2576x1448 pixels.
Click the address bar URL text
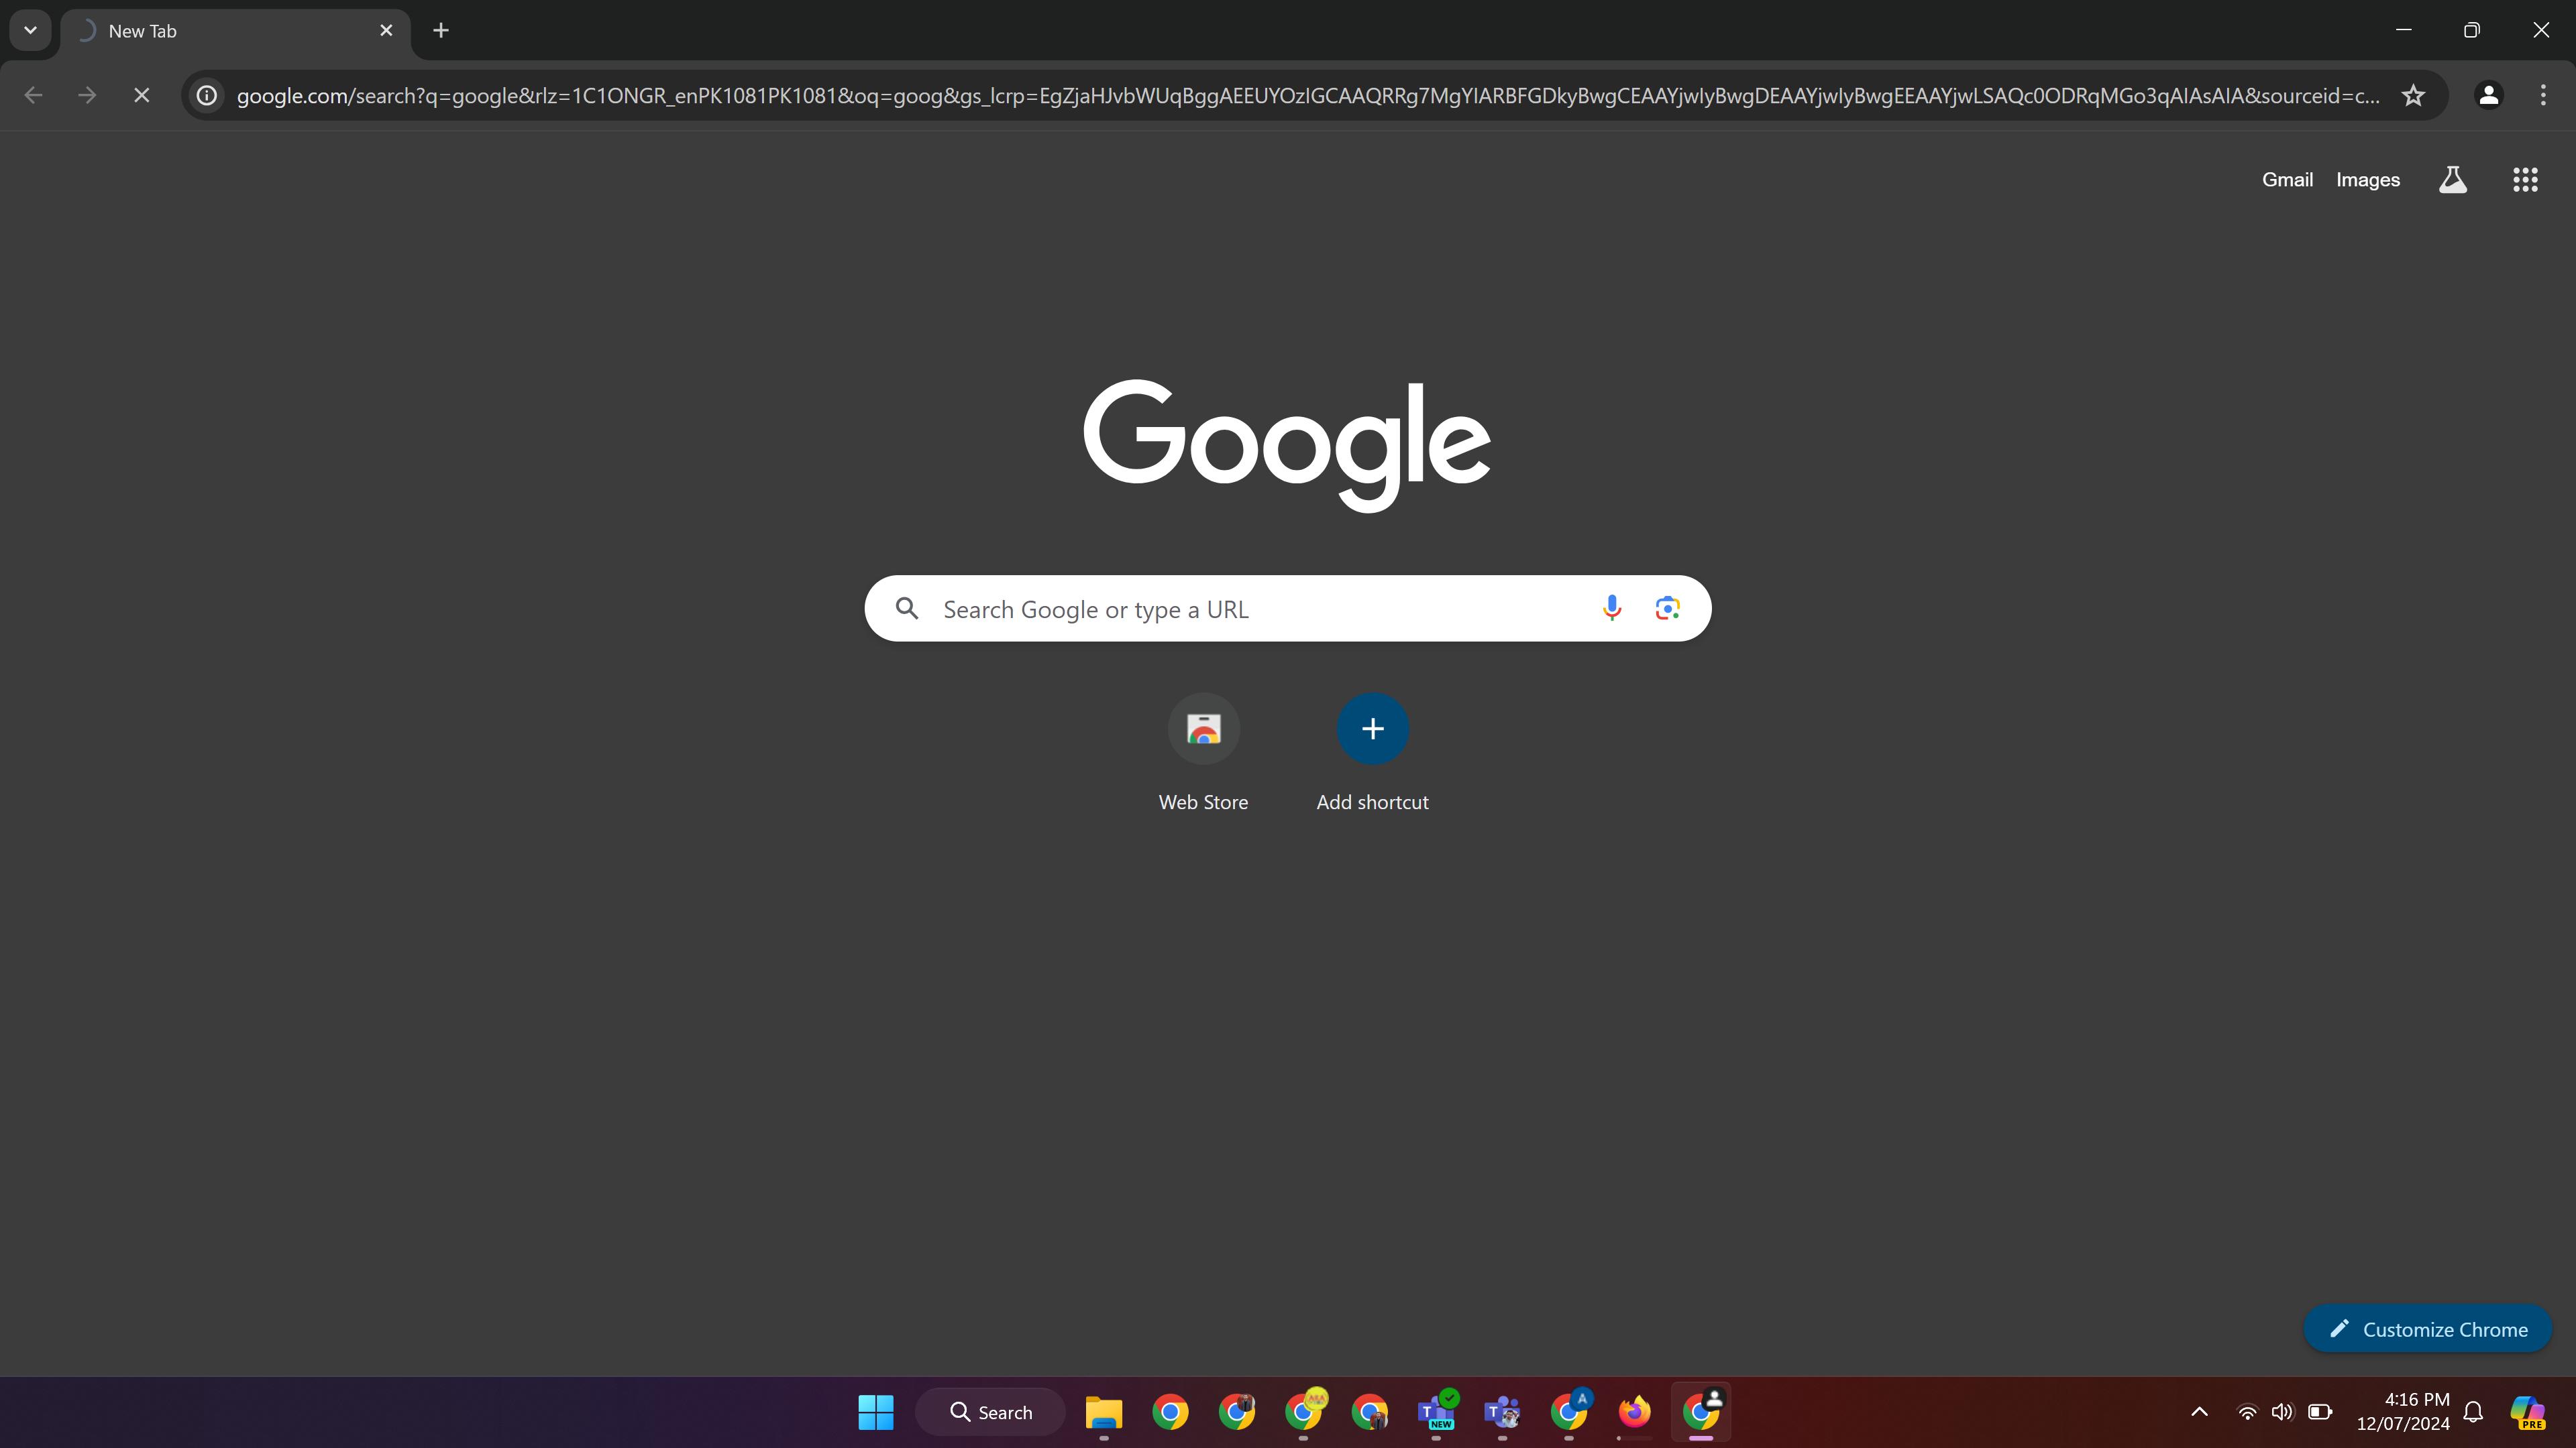[x=1308, y=95]
